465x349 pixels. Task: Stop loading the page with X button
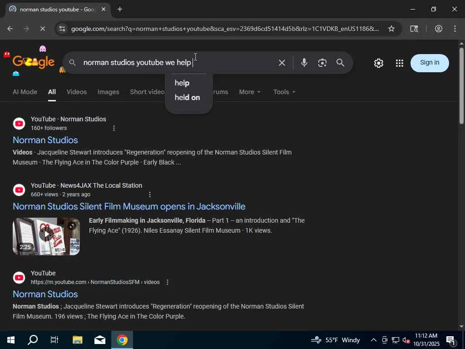click(x=42, y=29)
